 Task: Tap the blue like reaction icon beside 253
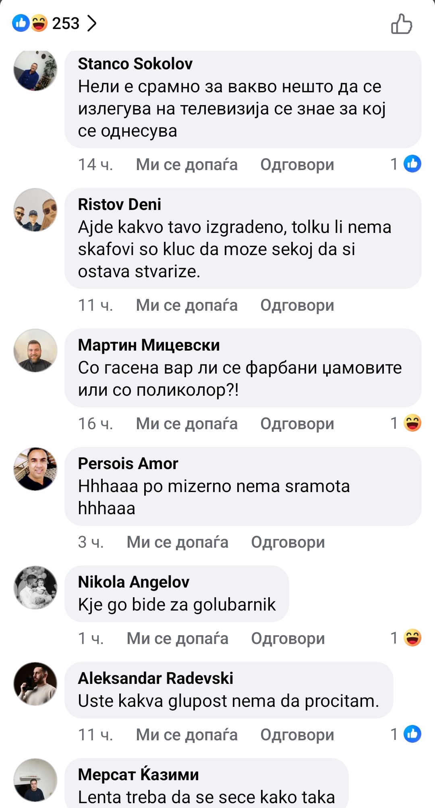21,23
